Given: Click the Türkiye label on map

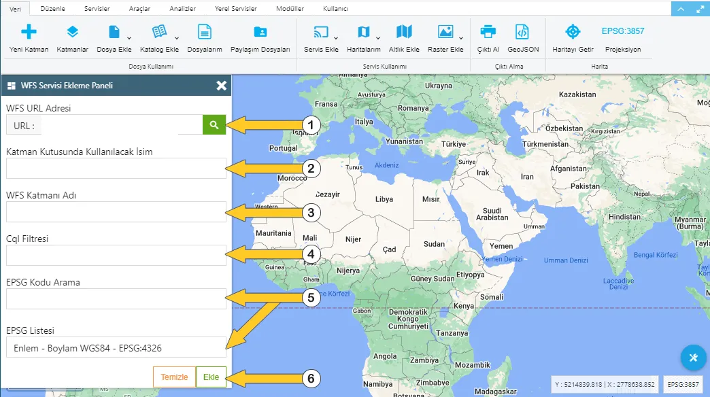Looking at the screenshot, I should coord(454,144).
